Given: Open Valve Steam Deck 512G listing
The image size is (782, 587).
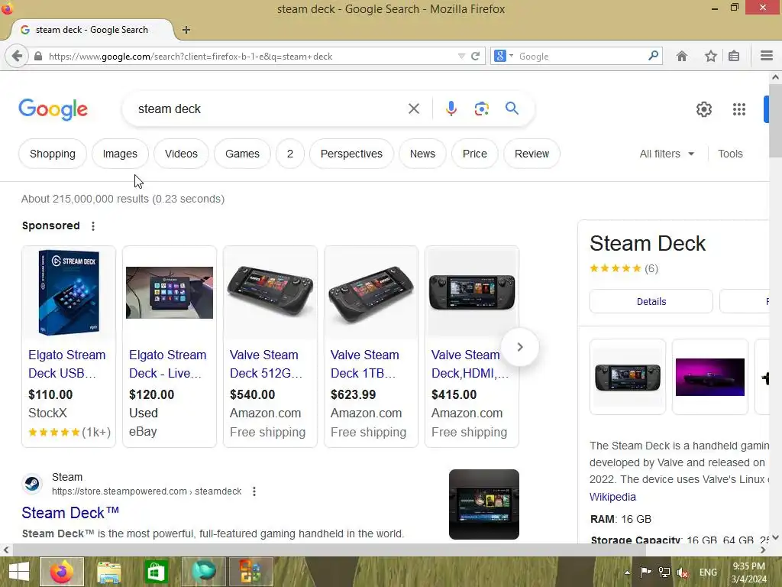Looking at the screenshot, I should pyautogui.click(x=266, y=364).
